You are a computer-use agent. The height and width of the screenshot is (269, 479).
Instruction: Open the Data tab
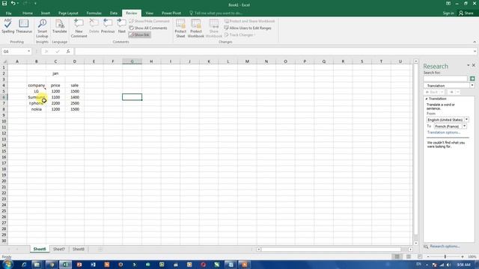point(114,13)
